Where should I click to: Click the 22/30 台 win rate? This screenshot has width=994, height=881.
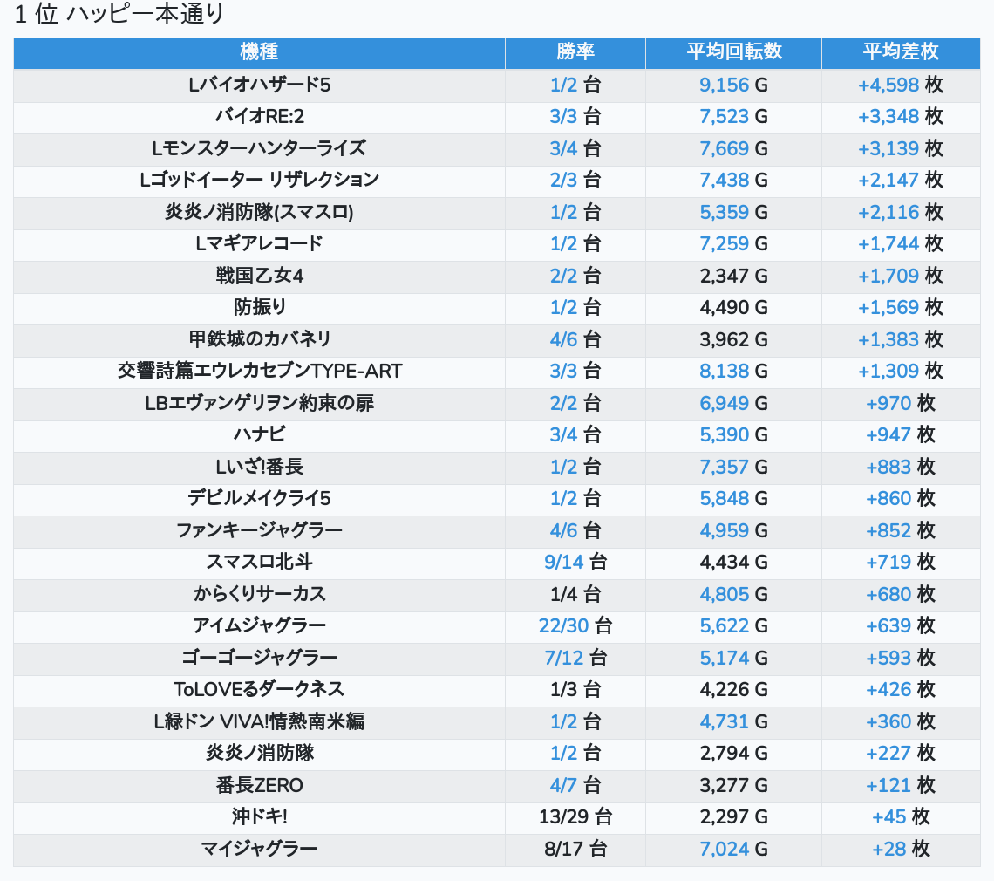[575, 626]
